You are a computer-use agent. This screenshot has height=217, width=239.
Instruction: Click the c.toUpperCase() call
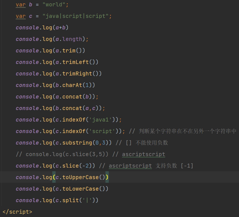pyautogui.click(x=80, y=177)
